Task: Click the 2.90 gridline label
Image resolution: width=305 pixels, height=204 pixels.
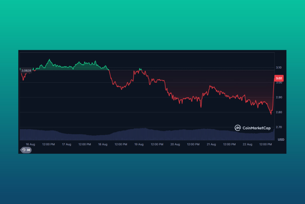Action: pyautogui.click(x=279, y=97)
